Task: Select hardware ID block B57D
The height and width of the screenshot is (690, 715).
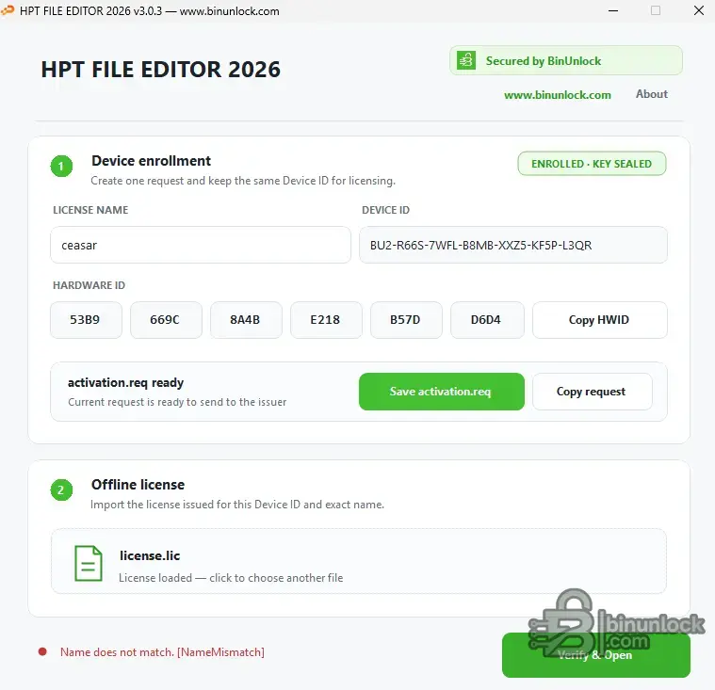Action: click(x=406, y=320)
